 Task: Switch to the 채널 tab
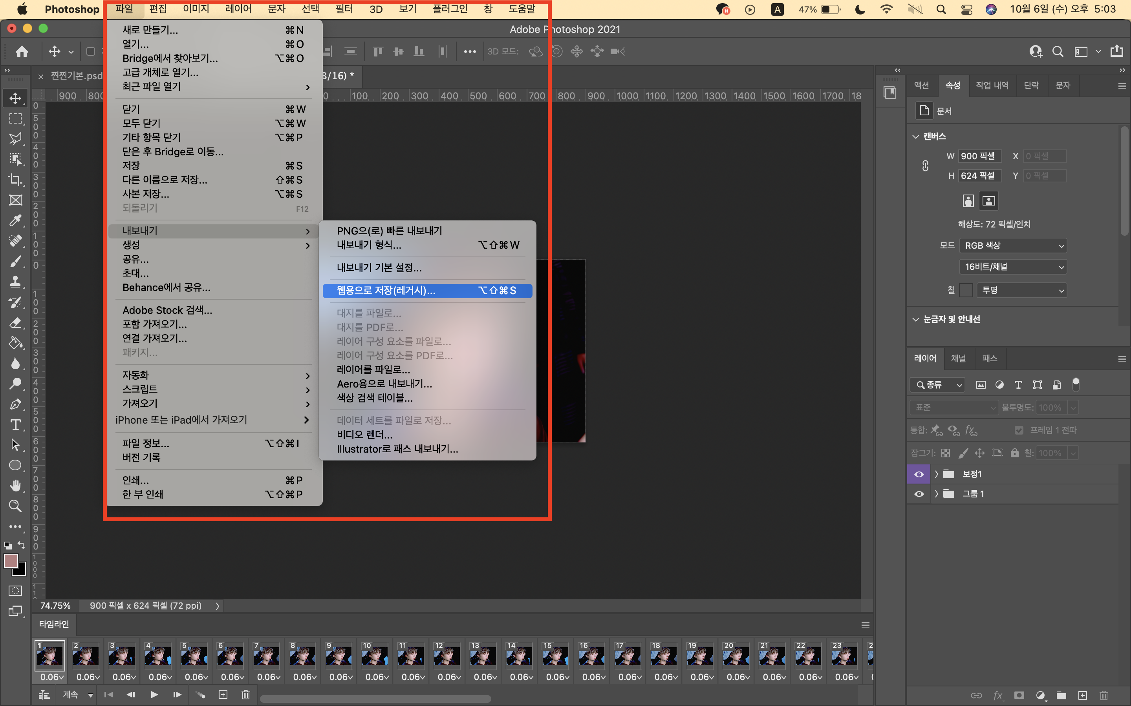click(x=958, y=358)
